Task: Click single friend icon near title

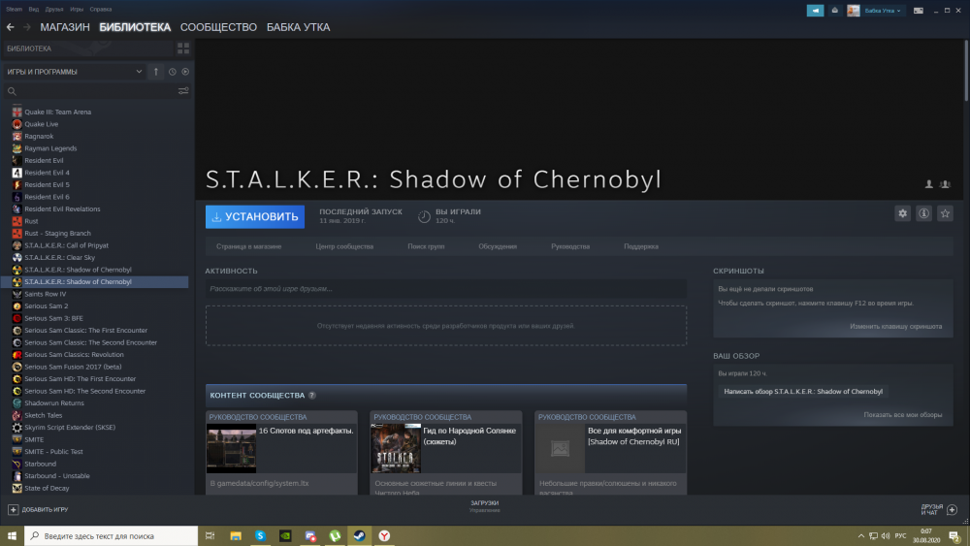Action: (x=928, y=184)
